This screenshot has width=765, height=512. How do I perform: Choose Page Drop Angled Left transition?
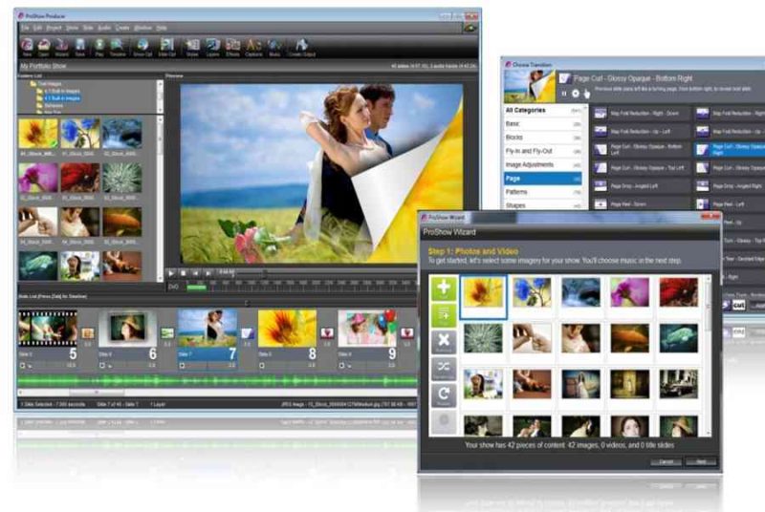point(642,186)
